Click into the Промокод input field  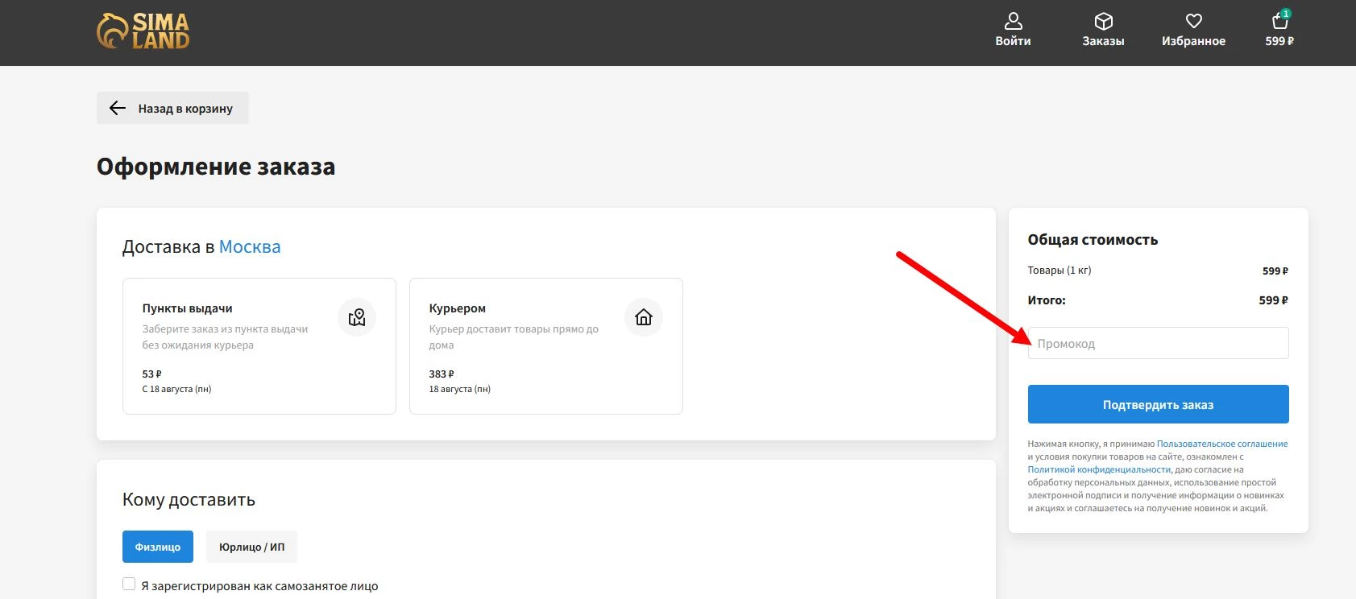[x=1158, y=344]
